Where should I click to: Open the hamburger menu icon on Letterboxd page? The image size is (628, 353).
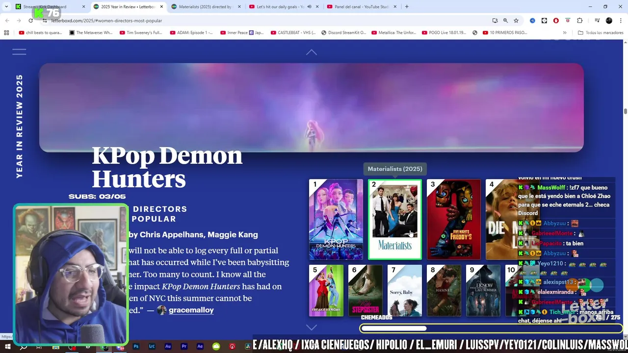coord(19,51)
